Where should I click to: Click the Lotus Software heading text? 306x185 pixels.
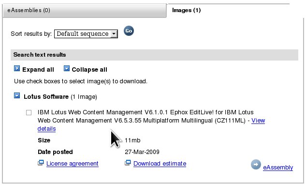click(x=46, y=96)
